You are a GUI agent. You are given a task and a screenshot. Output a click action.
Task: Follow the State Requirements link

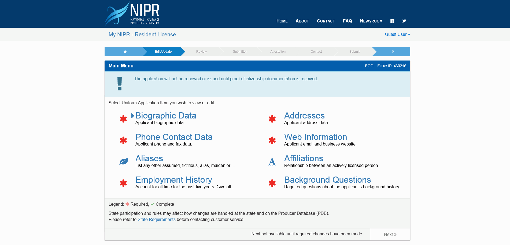[157, 219]
